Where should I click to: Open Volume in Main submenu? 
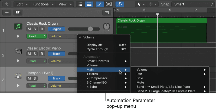point(170,70)
